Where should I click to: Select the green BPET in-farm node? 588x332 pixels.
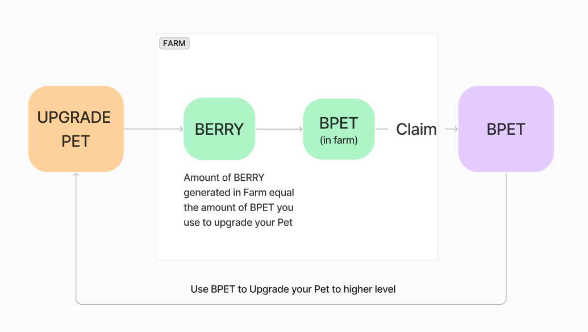click(339, 129)
